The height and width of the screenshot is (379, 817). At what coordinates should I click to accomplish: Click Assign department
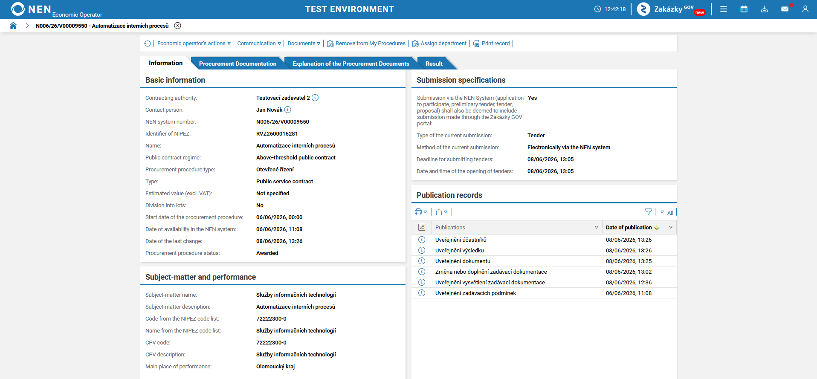439,43
